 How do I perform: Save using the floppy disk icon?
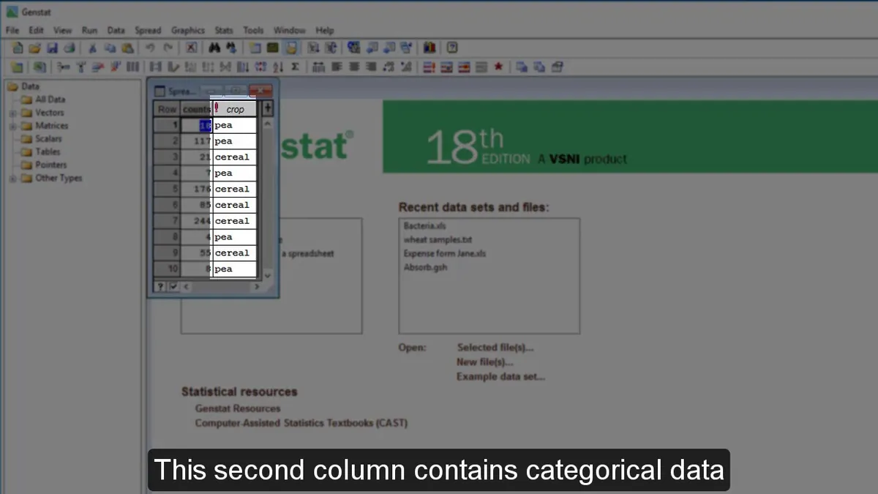coord(52,48)
